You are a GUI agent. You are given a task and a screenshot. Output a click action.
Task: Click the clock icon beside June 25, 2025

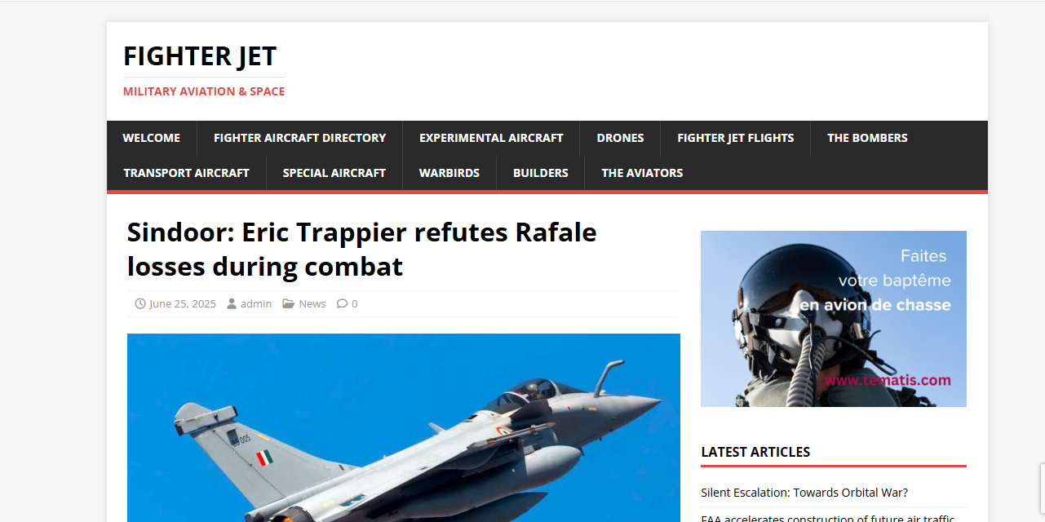tap(140, 303)
